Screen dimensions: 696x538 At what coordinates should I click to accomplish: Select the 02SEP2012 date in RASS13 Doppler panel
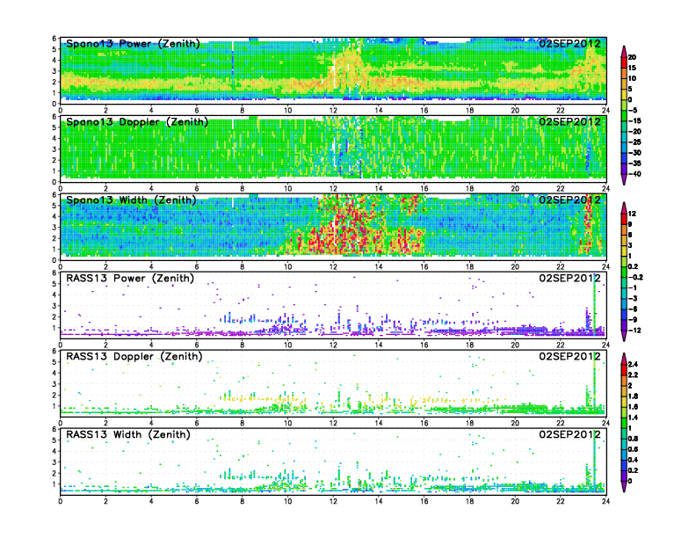(569, 356)
